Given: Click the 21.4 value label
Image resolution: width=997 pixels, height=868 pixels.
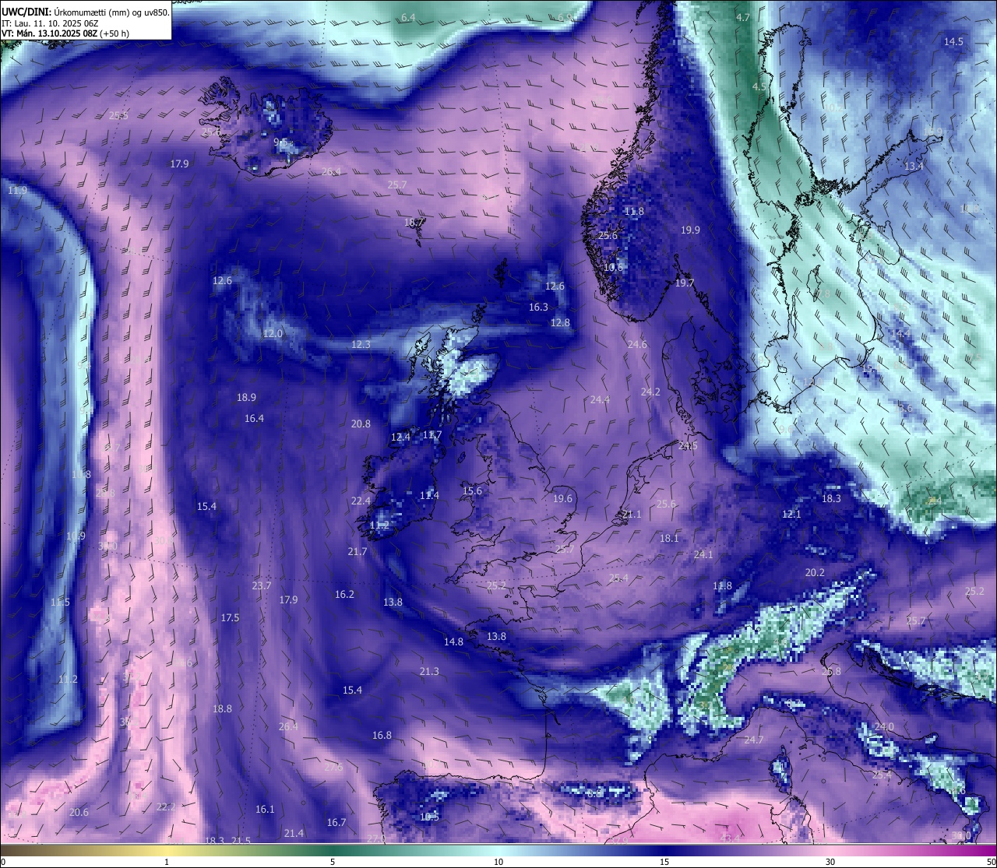Looking at the screenshot, I should [x=294, y=833].
